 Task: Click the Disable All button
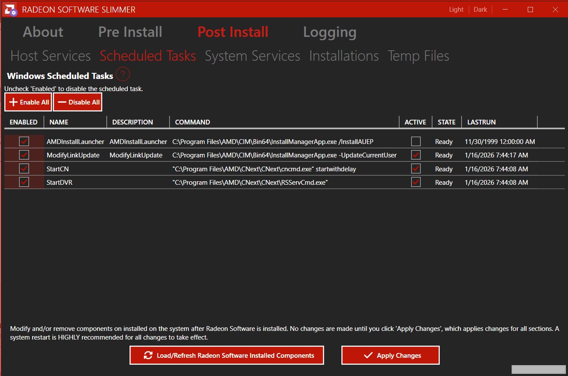point(78,102)
